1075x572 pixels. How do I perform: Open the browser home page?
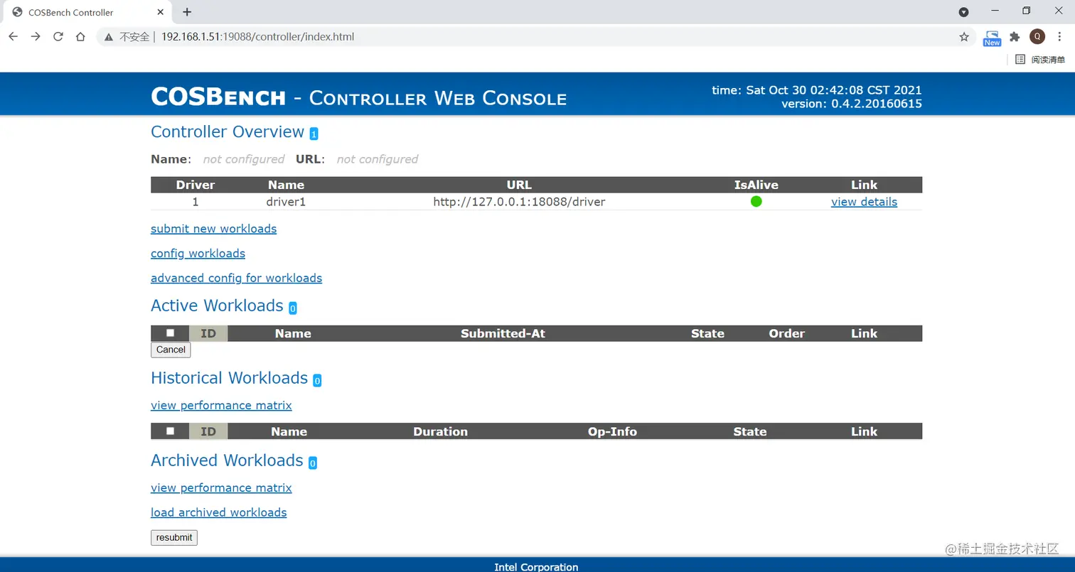(x=81, y=36)
